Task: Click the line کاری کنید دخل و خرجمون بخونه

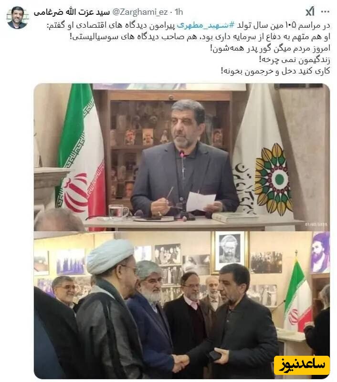Action: [275, 71]
